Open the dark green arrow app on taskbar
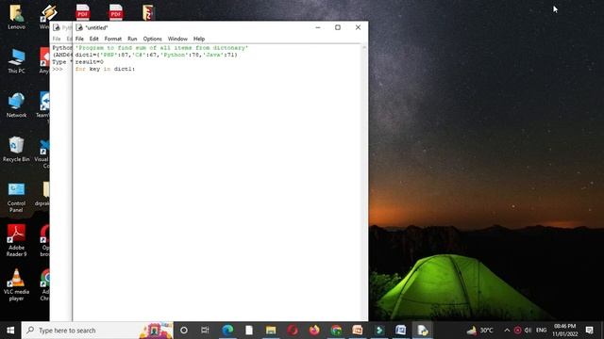This screenshot has width=604, height=339. tap(379, 331)
